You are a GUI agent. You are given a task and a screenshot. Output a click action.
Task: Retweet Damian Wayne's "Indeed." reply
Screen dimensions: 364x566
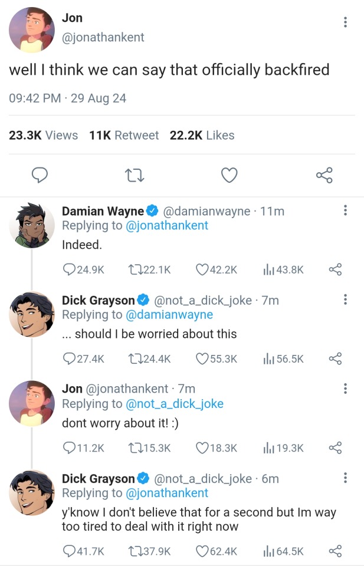coord(135,269)
